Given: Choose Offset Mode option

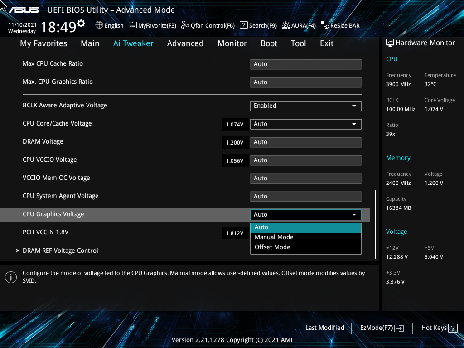Looking at the screenshot, I should tap(306, 247).
